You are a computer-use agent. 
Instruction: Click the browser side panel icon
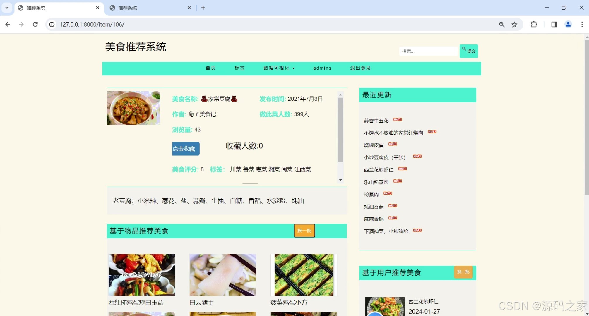pos(554,24)
